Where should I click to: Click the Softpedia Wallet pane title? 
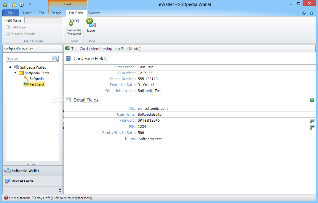click(x=18, y=49)
